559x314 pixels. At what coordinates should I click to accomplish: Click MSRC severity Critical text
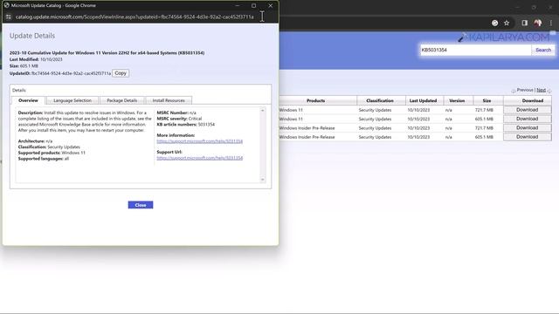[179, 119]
